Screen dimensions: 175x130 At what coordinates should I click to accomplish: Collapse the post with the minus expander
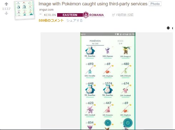coord(40,14)
